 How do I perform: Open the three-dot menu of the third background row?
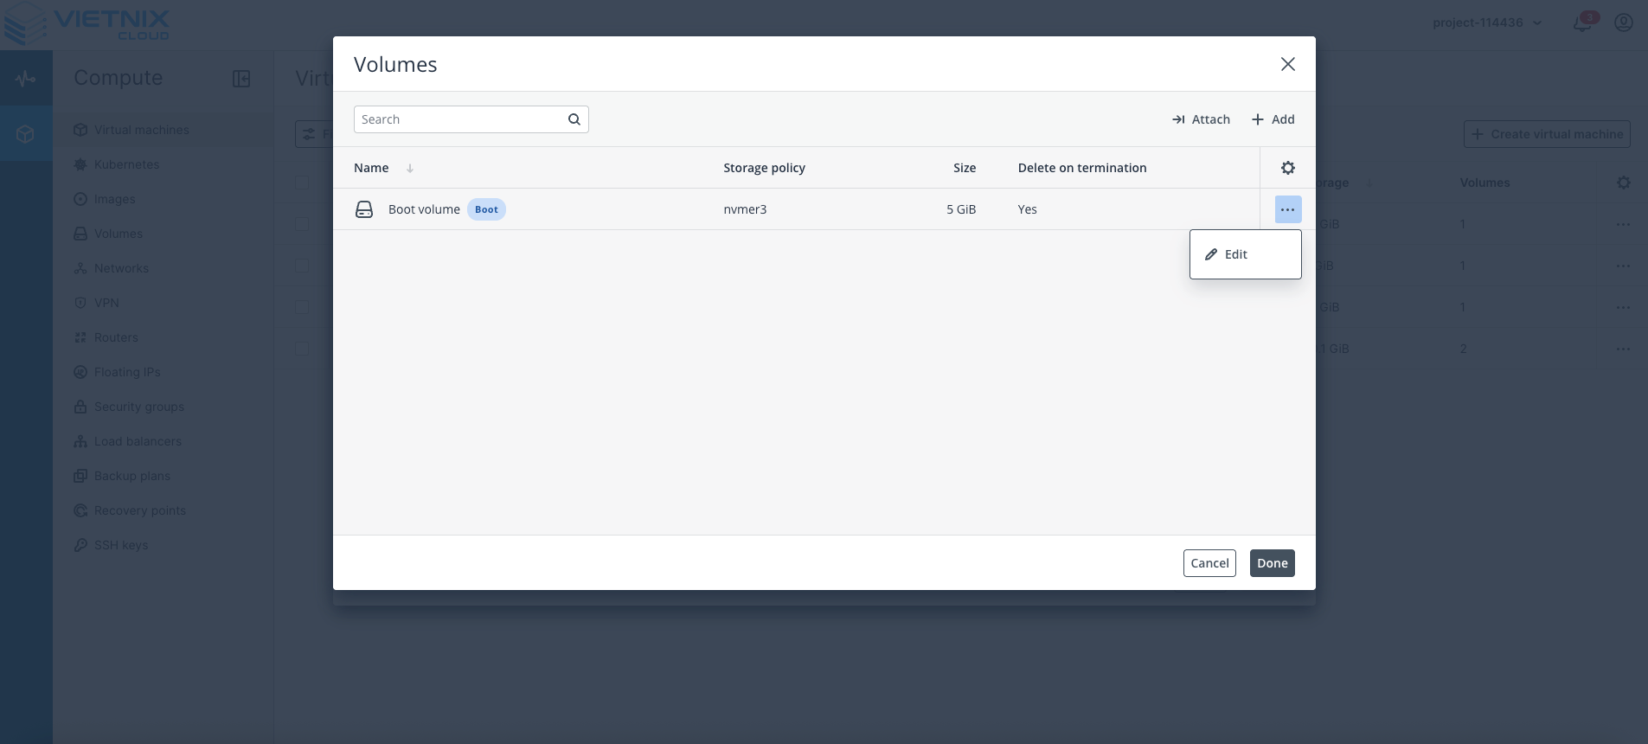1623,307
